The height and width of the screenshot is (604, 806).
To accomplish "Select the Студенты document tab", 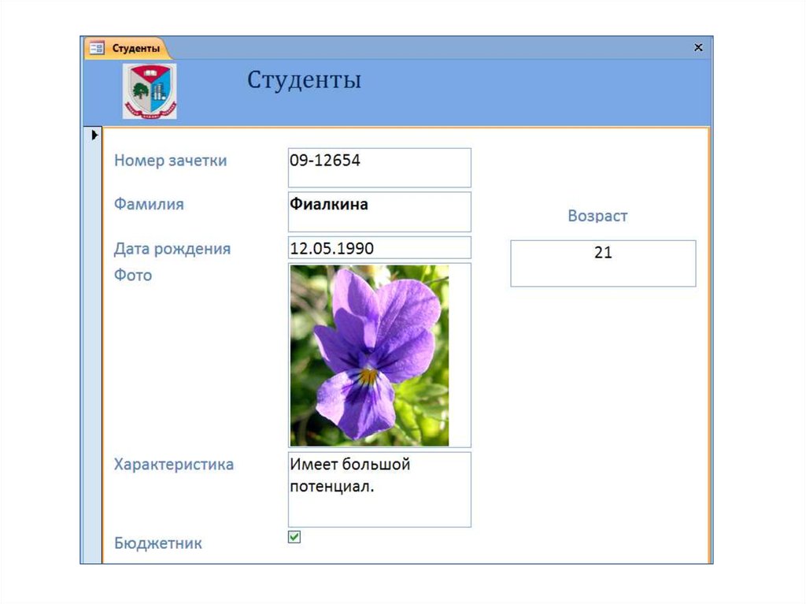I will point(135,49).
